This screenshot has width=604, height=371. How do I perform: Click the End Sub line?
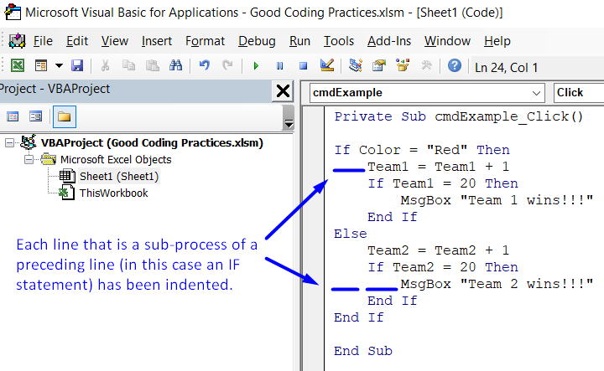coord(363,351)
